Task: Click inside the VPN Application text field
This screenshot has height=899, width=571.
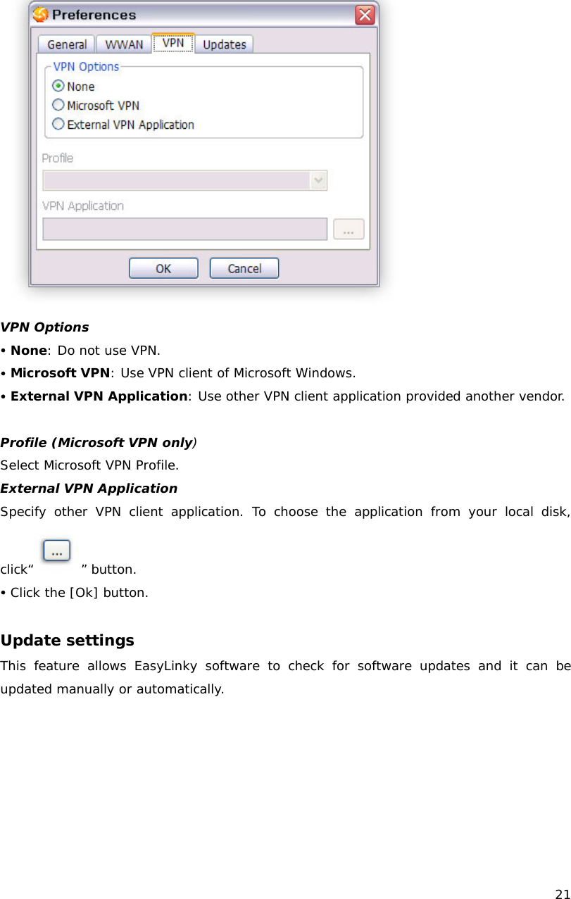Action: (184, 228)
